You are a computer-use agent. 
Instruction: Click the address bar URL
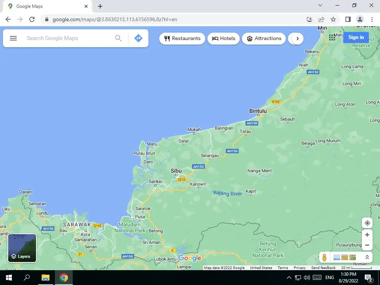click(x=115, y=19)
